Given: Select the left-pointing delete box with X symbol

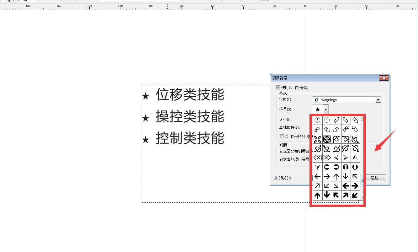Looking at the screenshot, I should pyautogui.click(x=317, y=158).
